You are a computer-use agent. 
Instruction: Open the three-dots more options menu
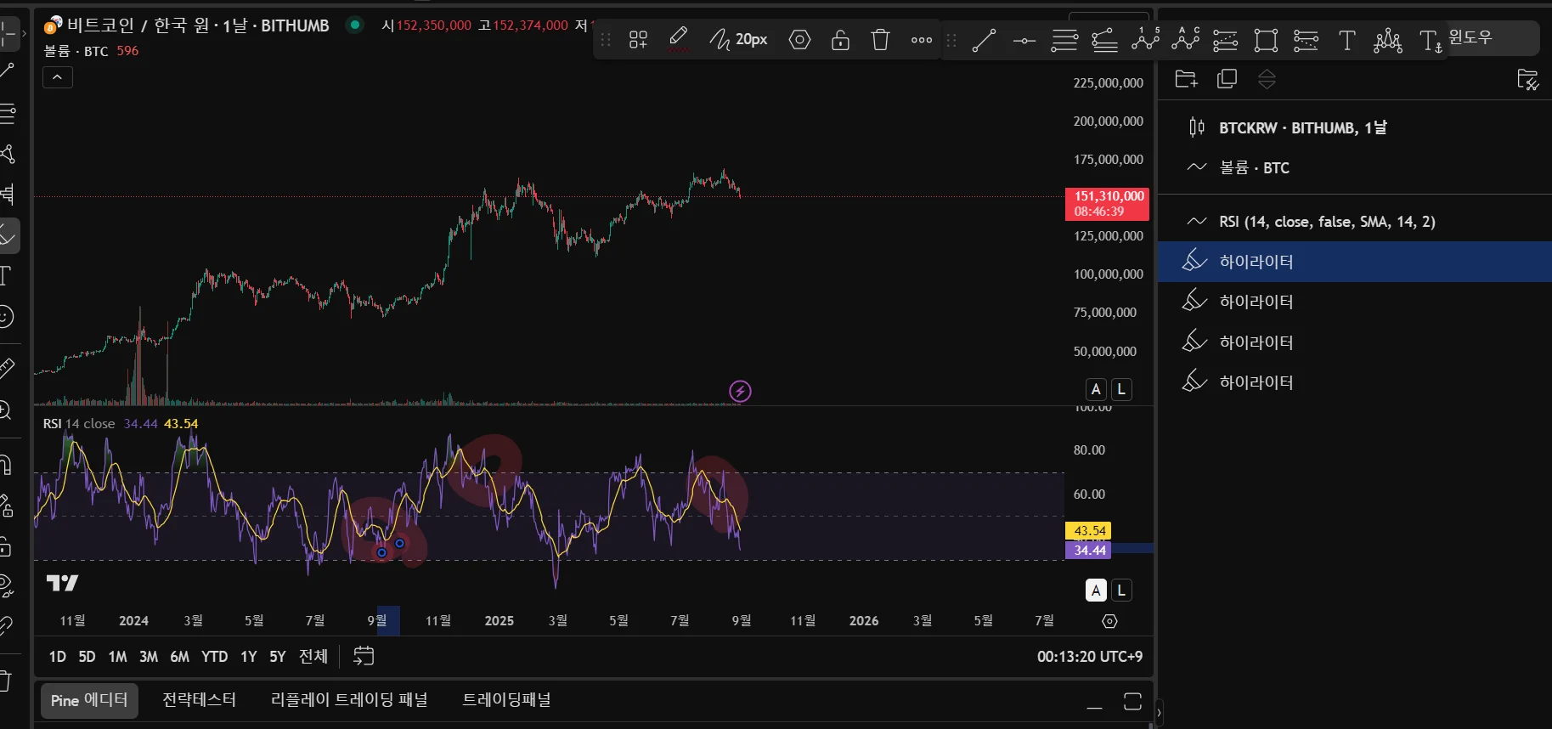[922, 40]
